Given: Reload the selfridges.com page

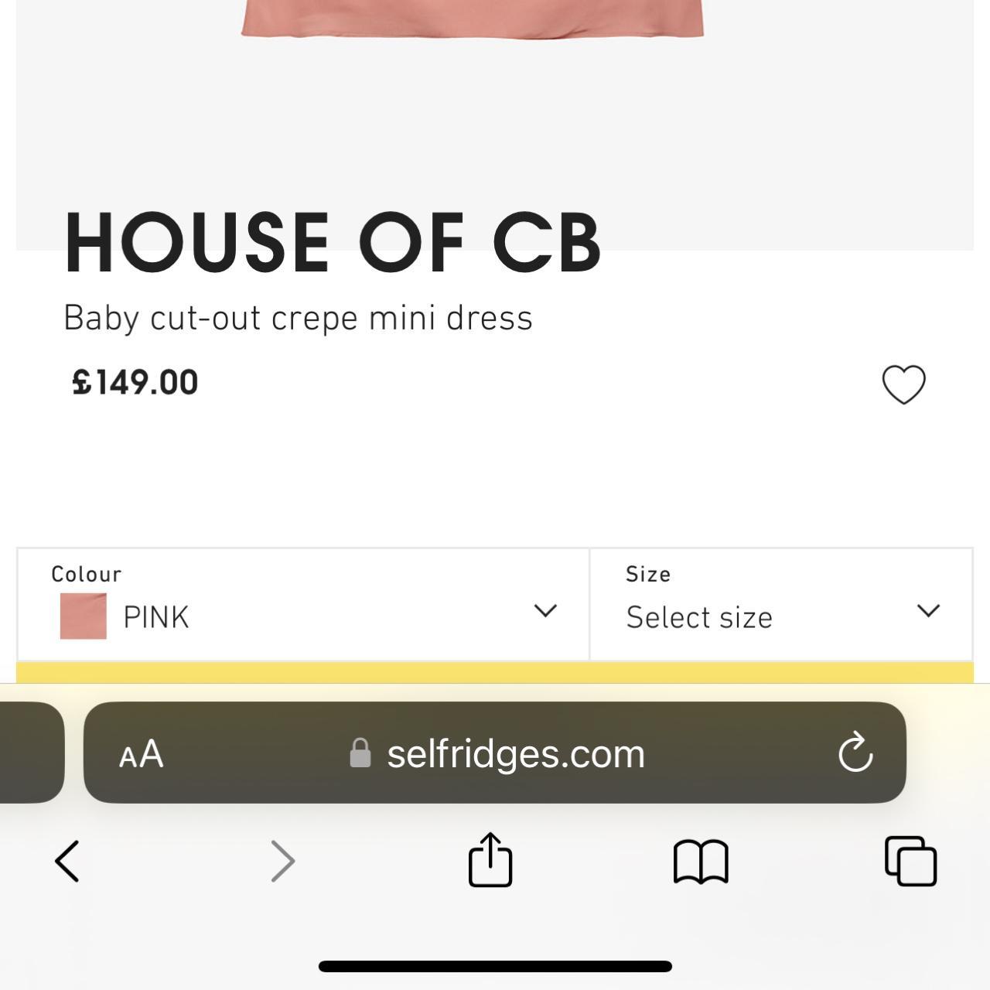Looking at the screenshot, I should [x=855, y=753].
